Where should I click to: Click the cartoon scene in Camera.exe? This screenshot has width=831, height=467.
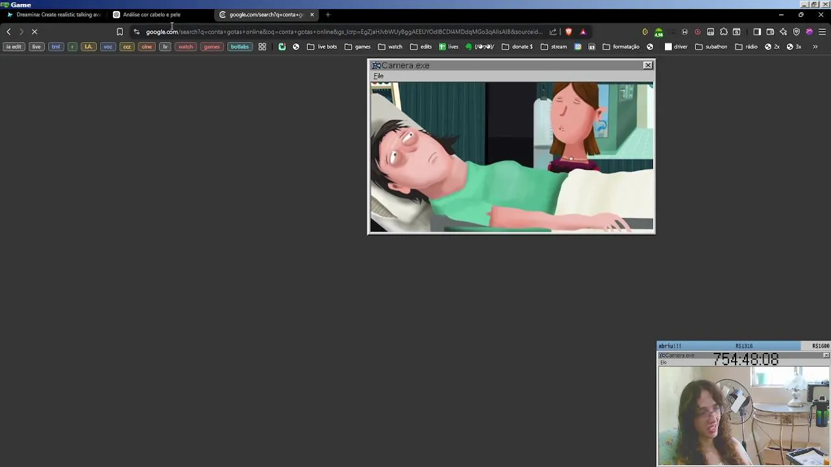click(x=512, y=157)
